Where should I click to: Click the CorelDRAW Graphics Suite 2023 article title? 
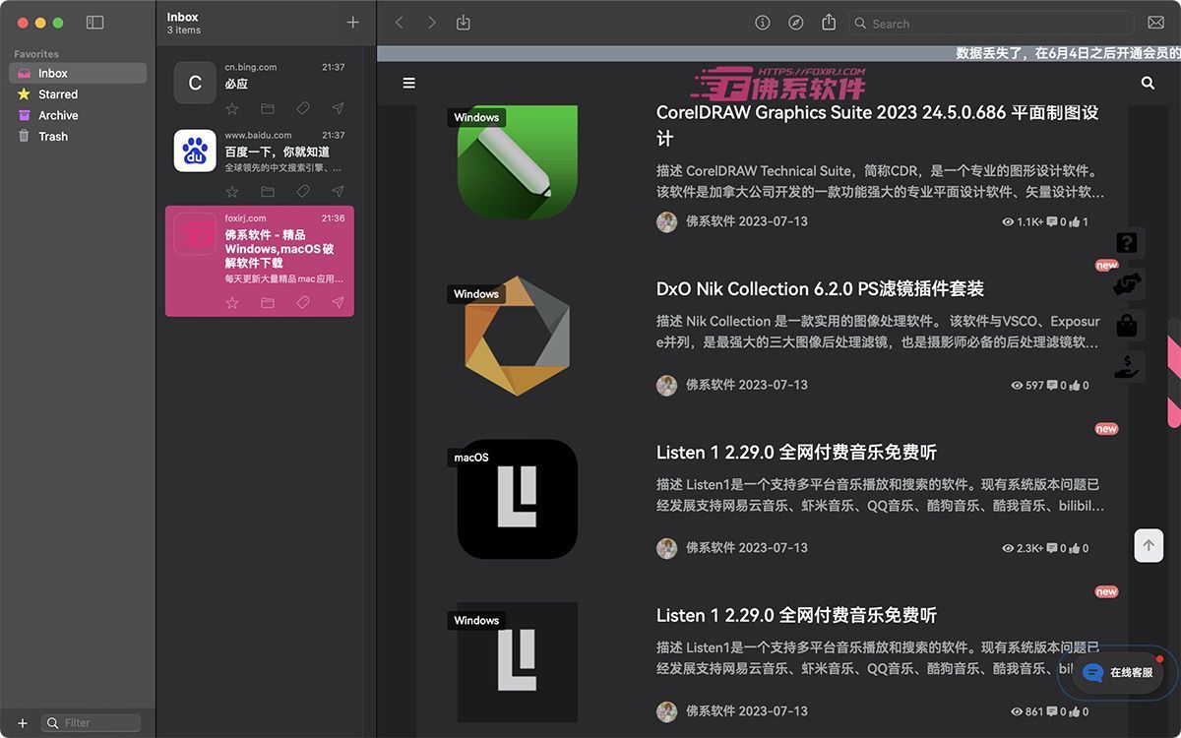(876, 112)
